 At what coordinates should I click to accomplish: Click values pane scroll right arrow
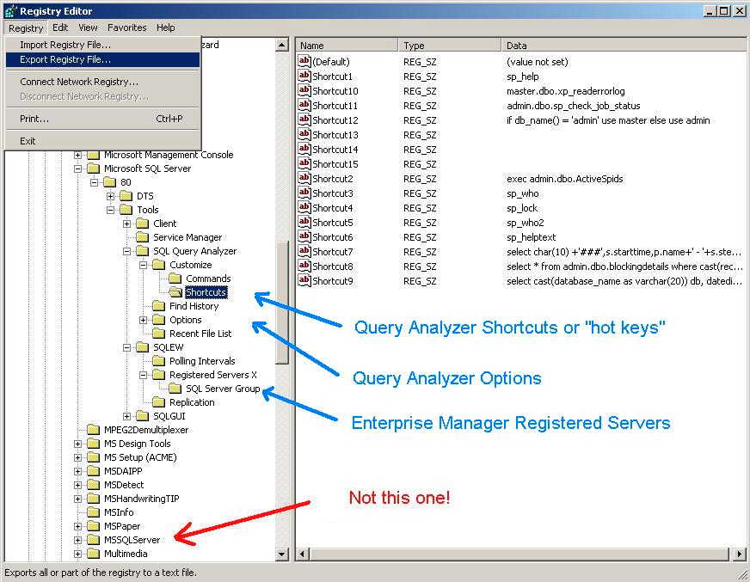[740, 554]
